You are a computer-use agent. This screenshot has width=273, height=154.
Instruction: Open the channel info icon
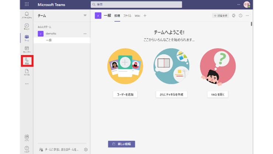tap(241, 16)
